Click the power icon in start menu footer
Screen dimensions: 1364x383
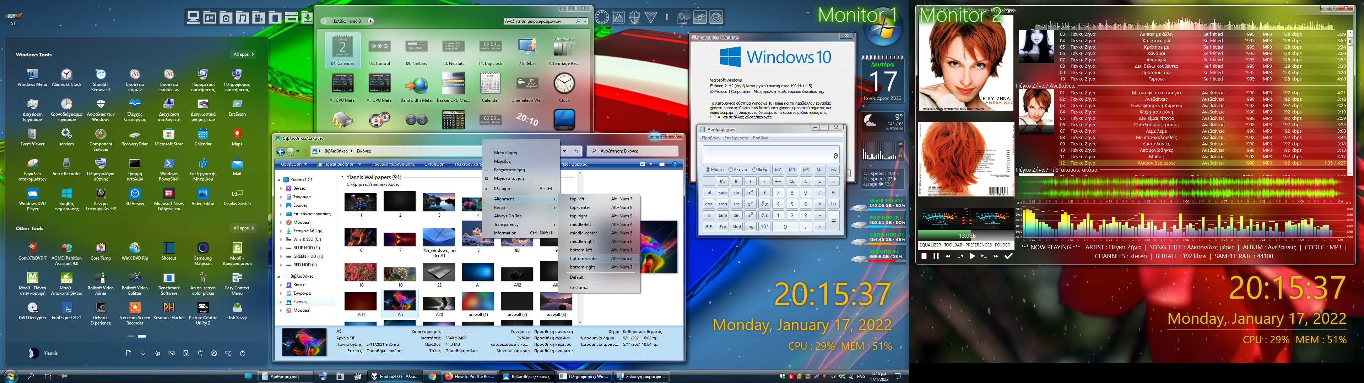coord(243,353)
